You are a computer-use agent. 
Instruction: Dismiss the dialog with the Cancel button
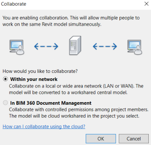pos(134,139)
